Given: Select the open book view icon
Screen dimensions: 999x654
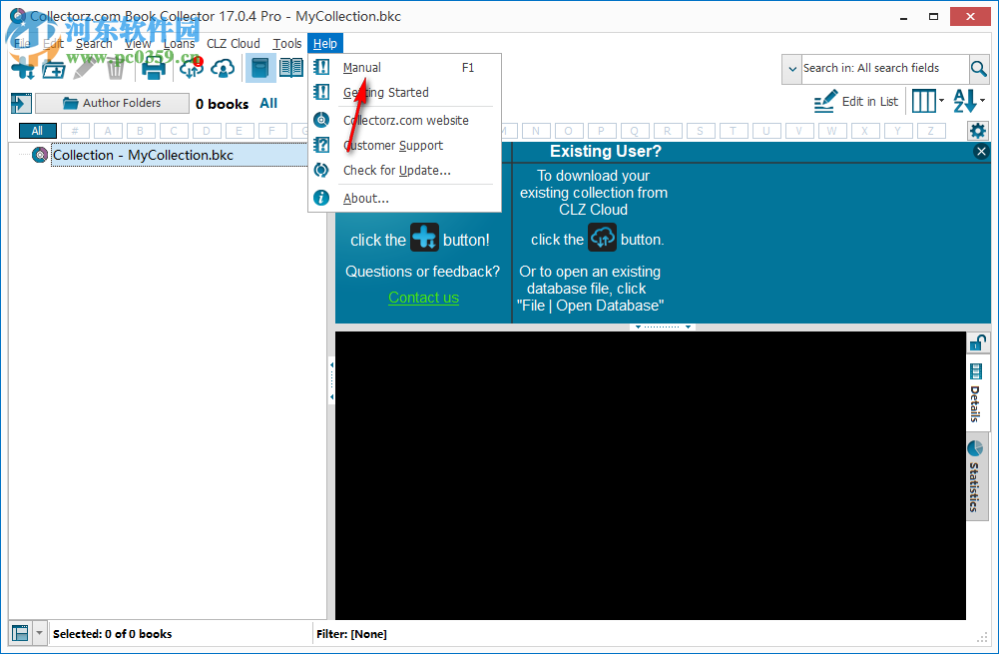Looking at the screenshot, I should pyautogui.click(x=291, y=68).
